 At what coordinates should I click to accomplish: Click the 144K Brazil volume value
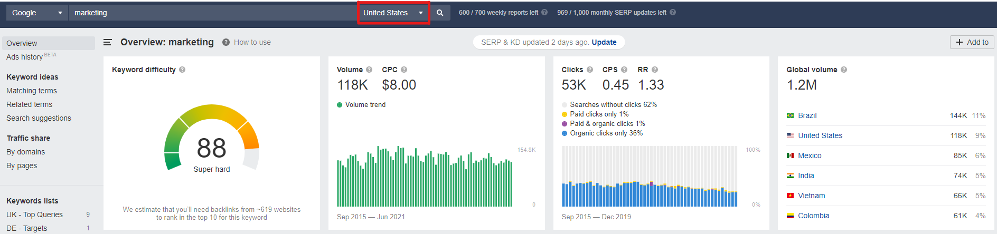(958, 115)
